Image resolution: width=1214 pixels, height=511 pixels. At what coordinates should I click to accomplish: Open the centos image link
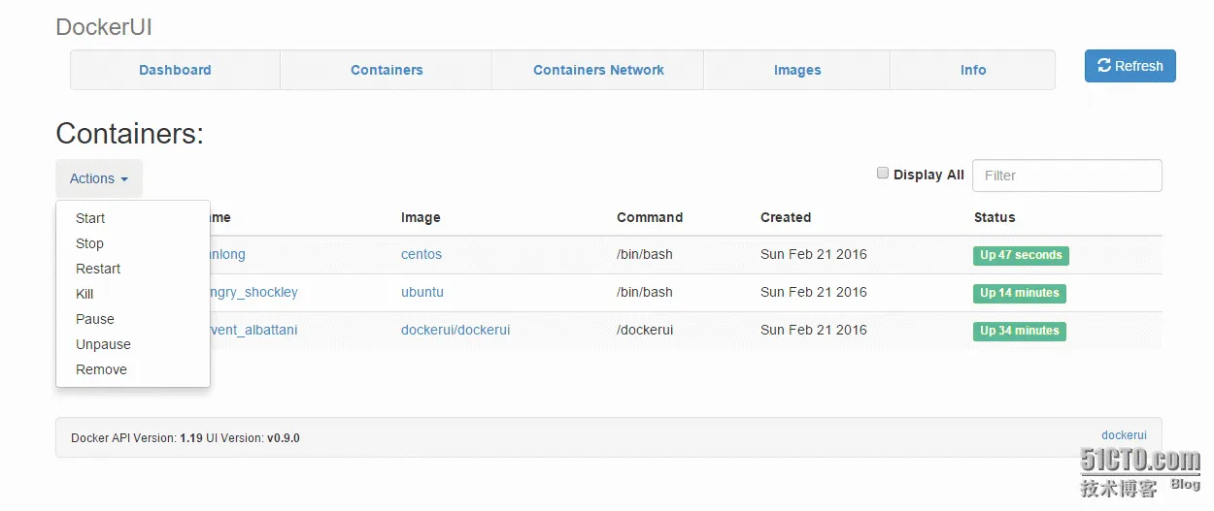pos(422,254)
